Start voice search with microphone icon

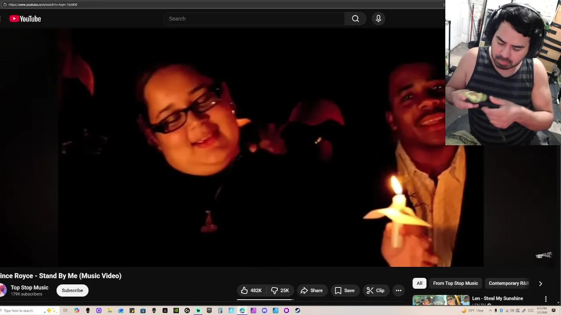click(378, 19)
